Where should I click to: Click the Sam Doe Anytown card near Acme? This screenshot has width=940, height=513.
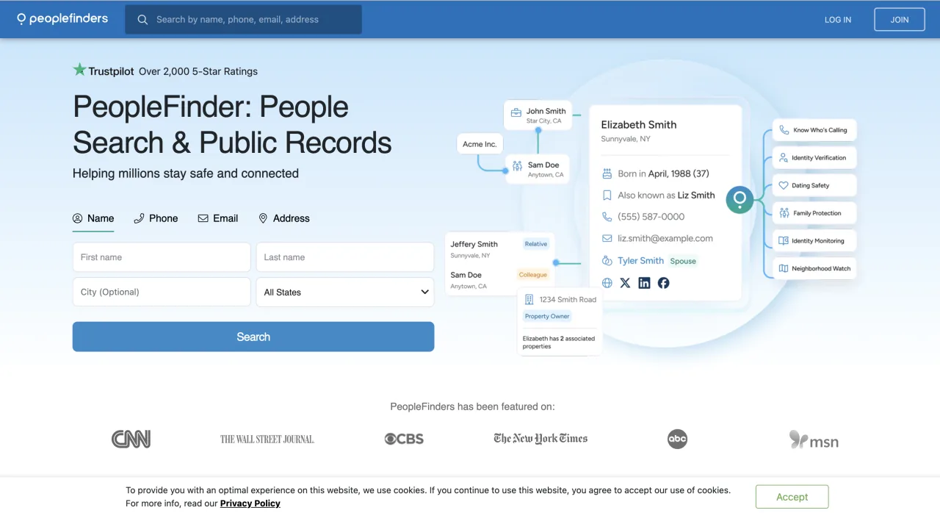[537, 169]
